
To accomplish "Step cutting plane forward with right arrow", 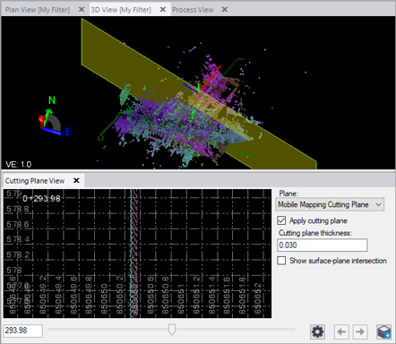I will point(360,331).
